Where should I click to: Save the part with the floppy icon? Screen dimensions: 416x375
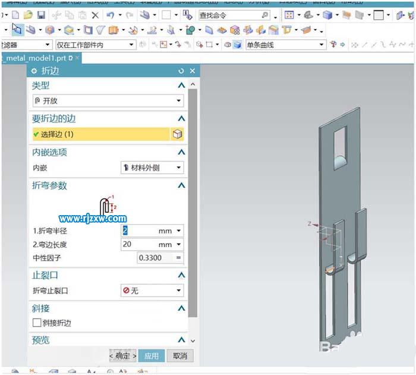click(41, 15)
